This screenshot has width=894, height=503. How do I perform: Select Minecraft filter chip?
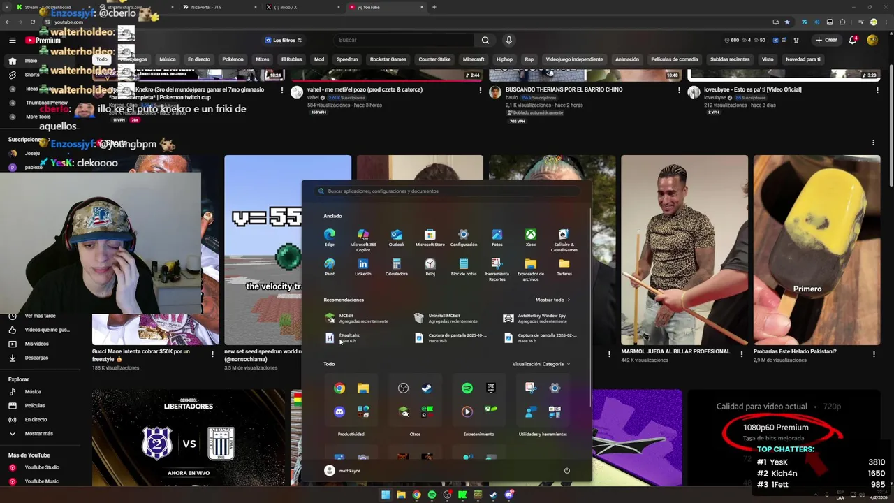point(474,59)
